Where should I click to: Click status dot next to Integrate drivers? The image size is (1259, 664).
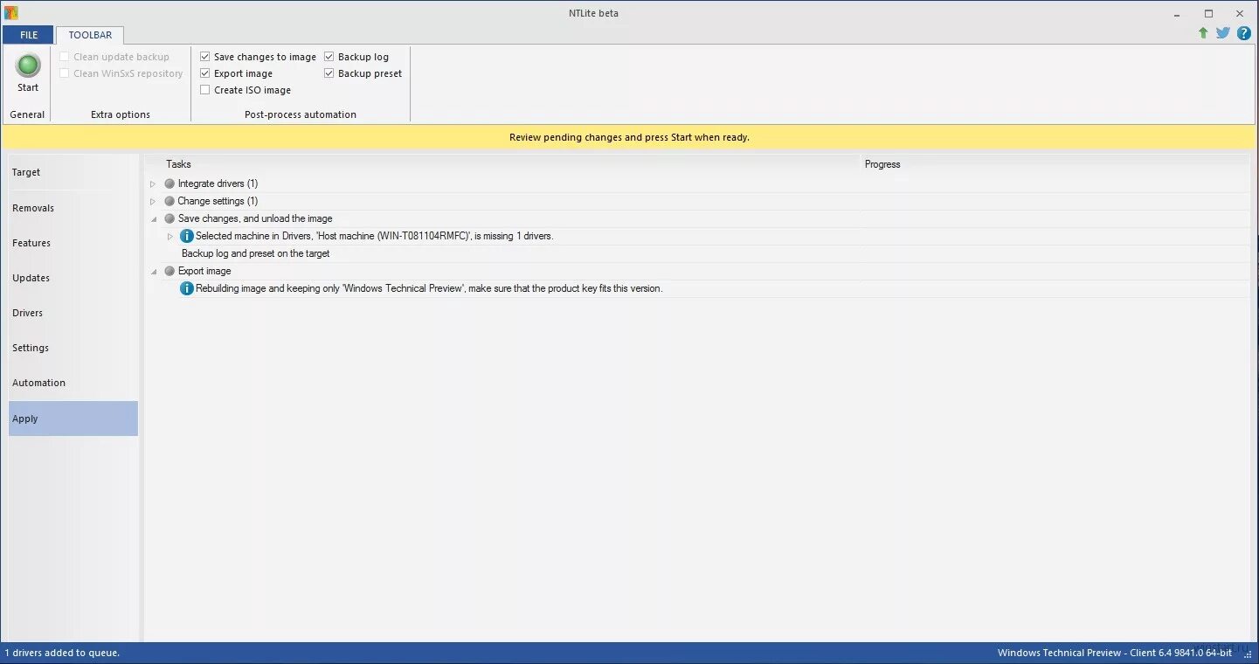(169, 183)
